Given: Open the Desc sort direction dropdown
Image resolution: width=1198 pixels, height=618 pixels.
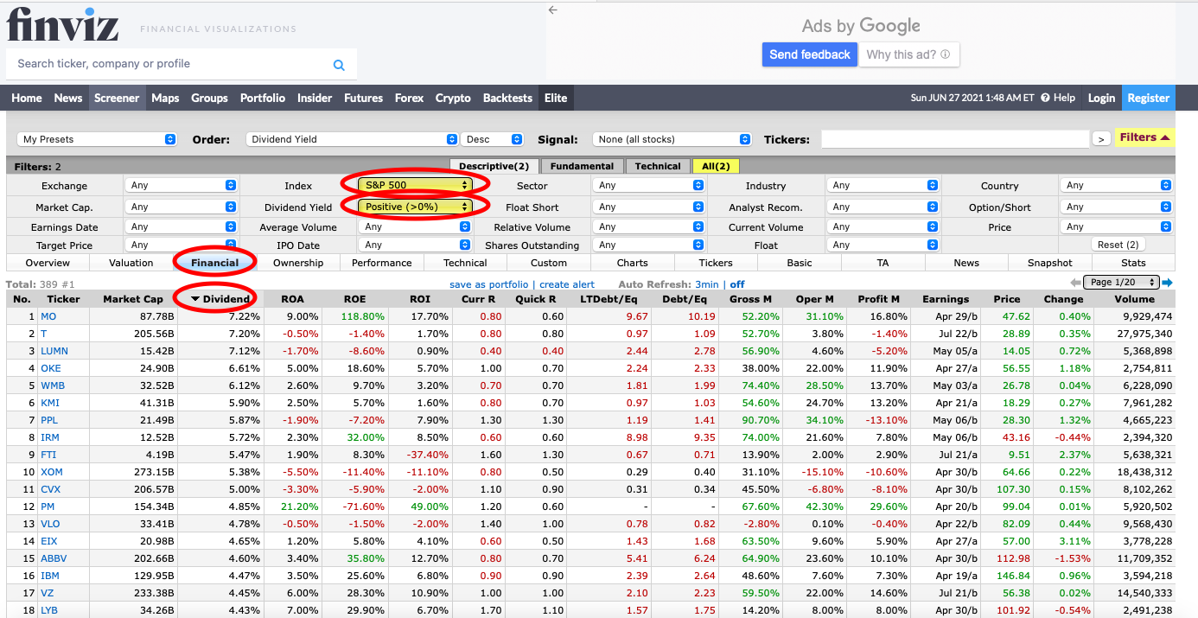Looking at the screenshot, I should [493, 139].
